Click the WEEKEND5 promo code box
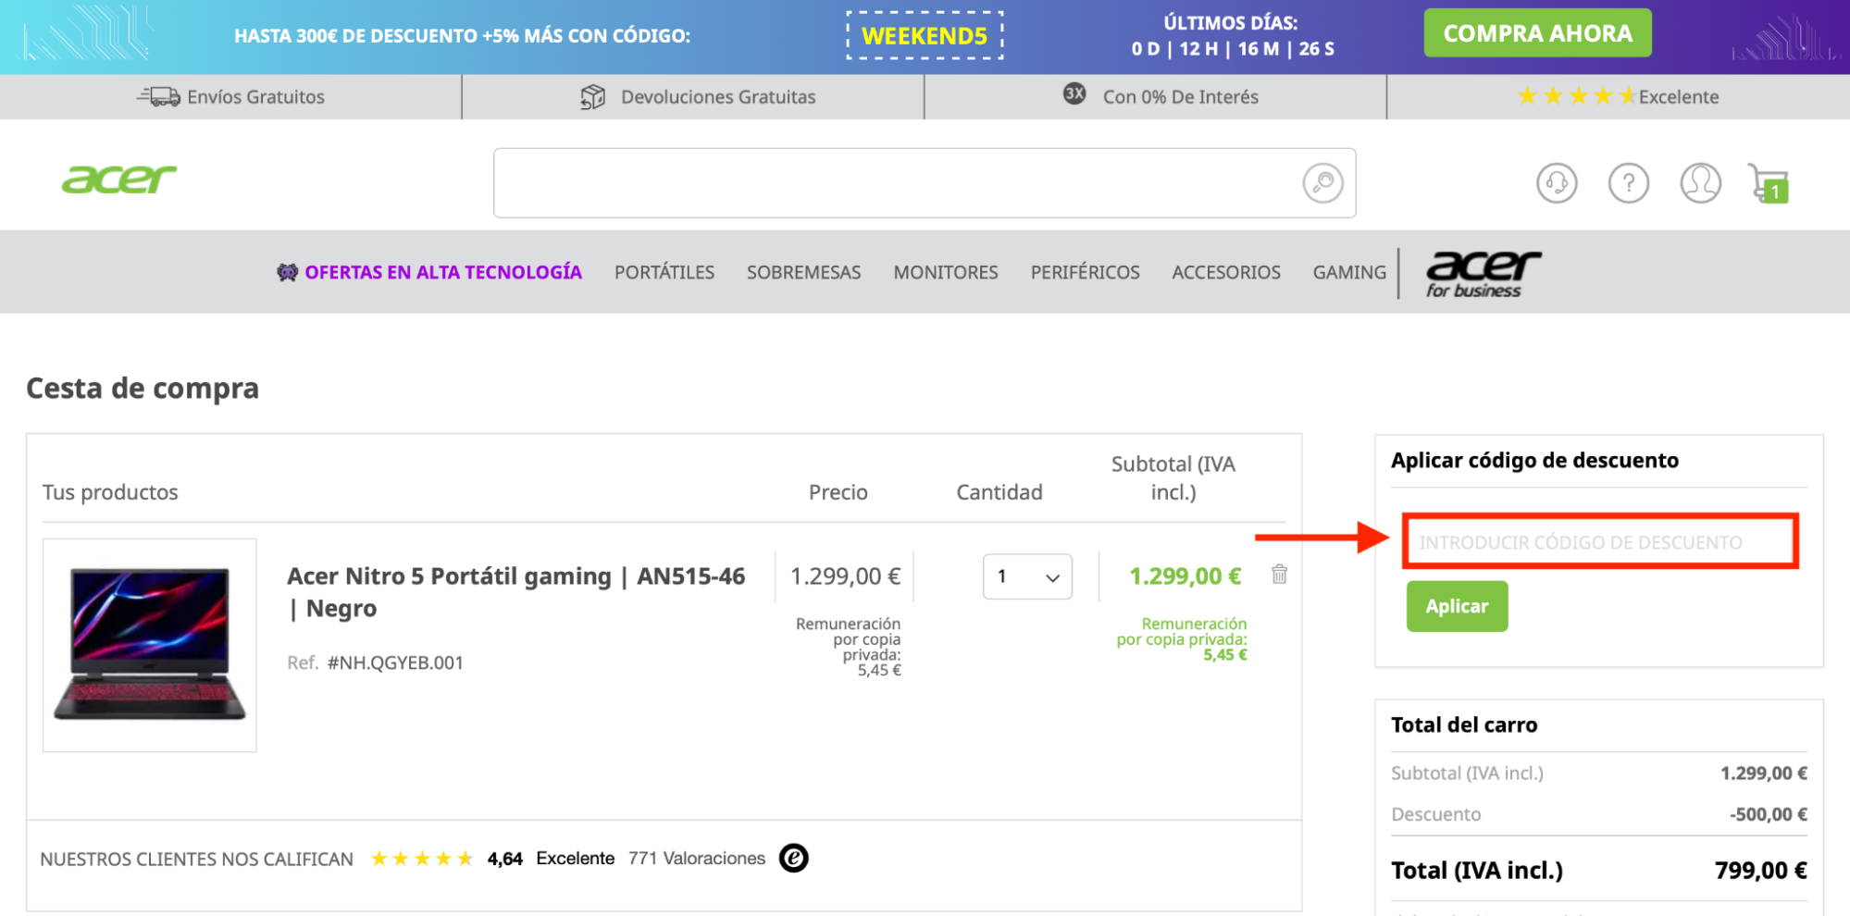The height and width of the screenshot is (916, 1850). 925,36
